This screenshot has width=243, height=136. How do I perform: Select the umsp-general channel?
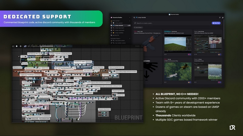point(118,23)
